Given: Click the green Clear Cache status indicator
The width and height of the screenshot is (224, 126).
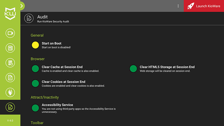Looking at the screenshot, I should point(35,69).
